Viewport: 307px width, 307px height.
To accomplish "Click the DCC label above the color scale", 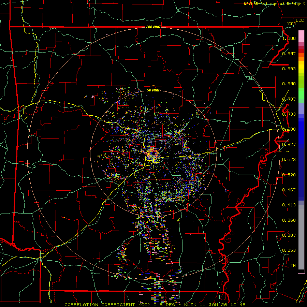I will tap(300, 20).
